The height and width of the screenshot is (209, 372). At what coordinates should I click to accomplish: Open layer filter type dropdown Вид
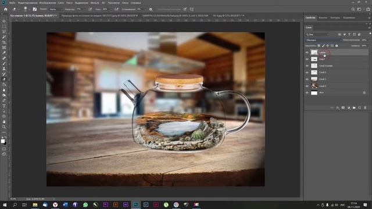coord(317,35)
